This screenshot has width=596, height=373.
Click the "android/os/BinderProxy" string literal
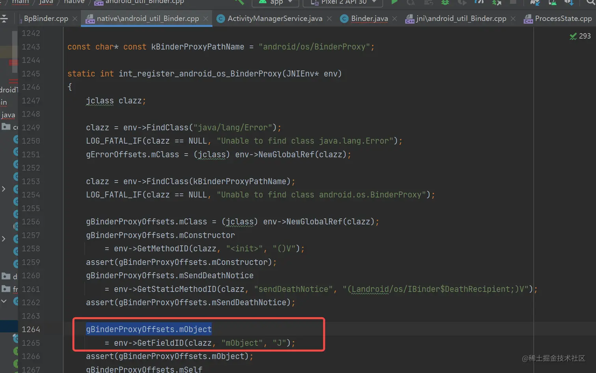[314, 47]
